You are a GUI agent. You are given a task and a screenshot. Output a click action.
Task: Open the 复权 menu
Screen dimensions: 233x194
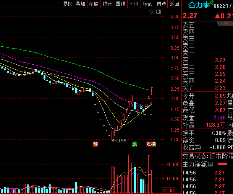point(68,4)
